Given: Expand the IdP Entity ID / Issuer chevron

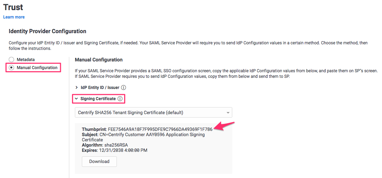Looking at the screenshot, I should 77,88.
